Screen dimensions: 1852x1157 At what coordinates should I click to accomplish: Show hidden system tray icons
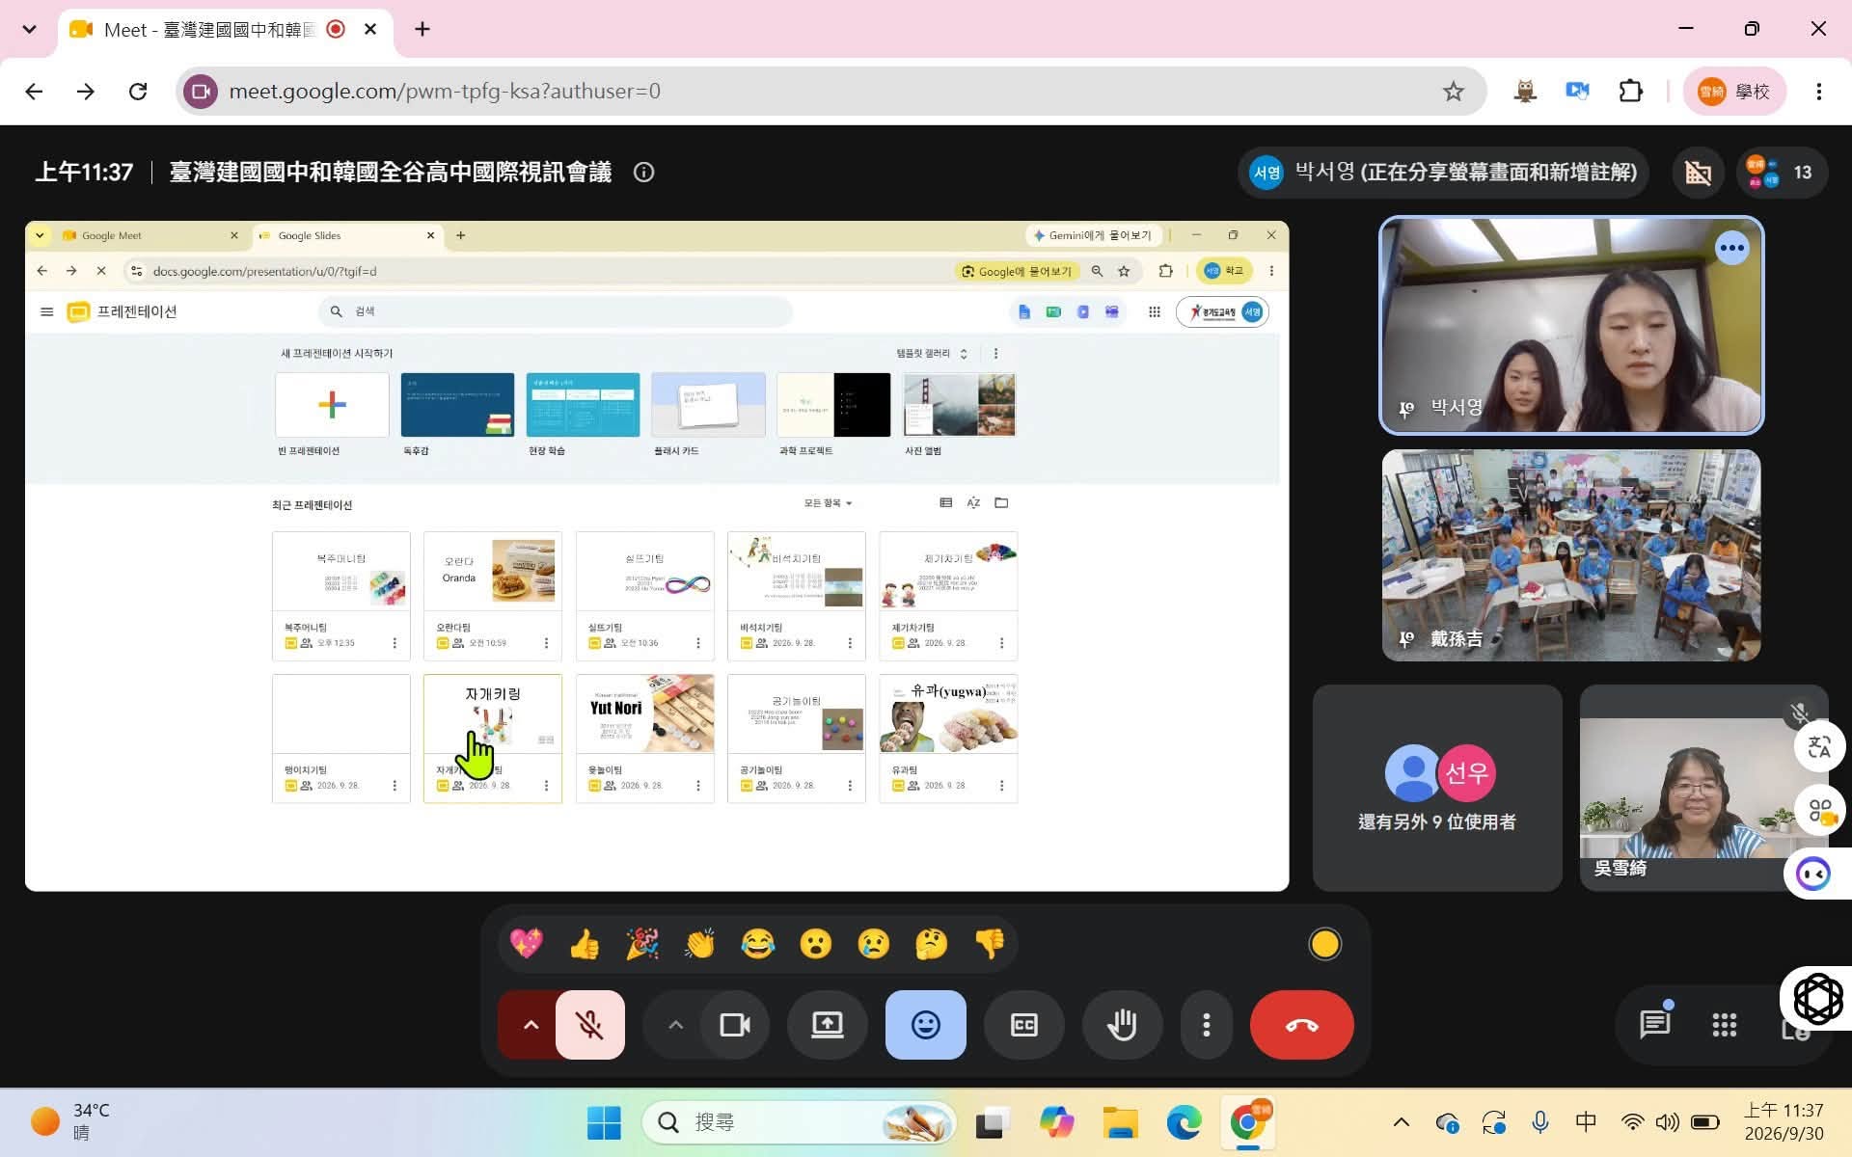(1402, 1122)
